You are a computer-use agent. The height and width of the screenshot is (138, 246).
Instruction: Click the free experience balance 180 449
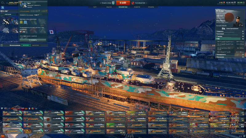pos(241,3)
